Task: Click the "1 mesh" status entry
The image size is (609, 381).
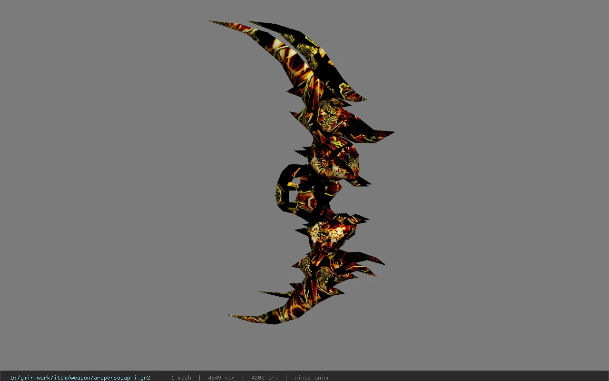Action: (181, 378)
